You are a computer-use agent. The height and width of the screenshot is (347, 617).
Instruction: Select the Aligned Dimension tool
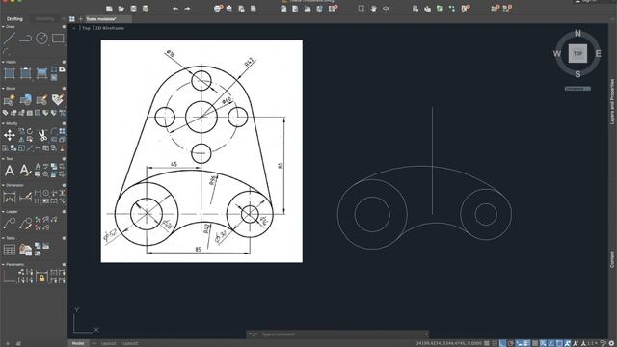pyautogui.click(x=25, y=197)
